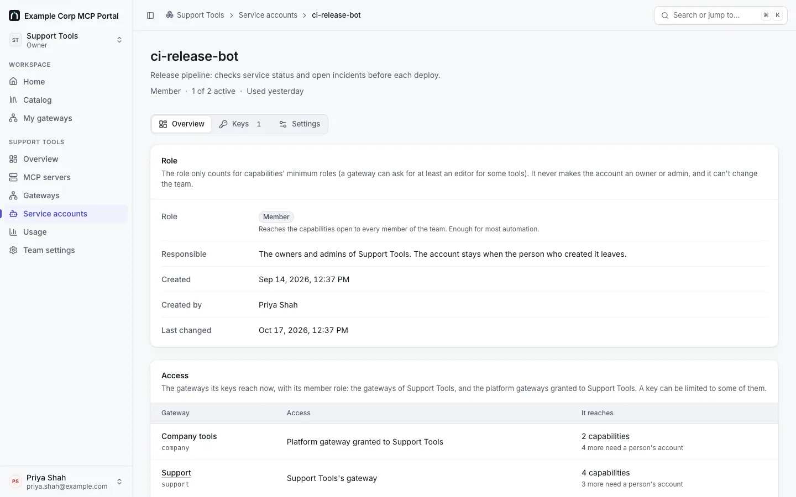Open the MCP servers page
796x497 pixels.
pyautogui.click(x=66, y=177)
